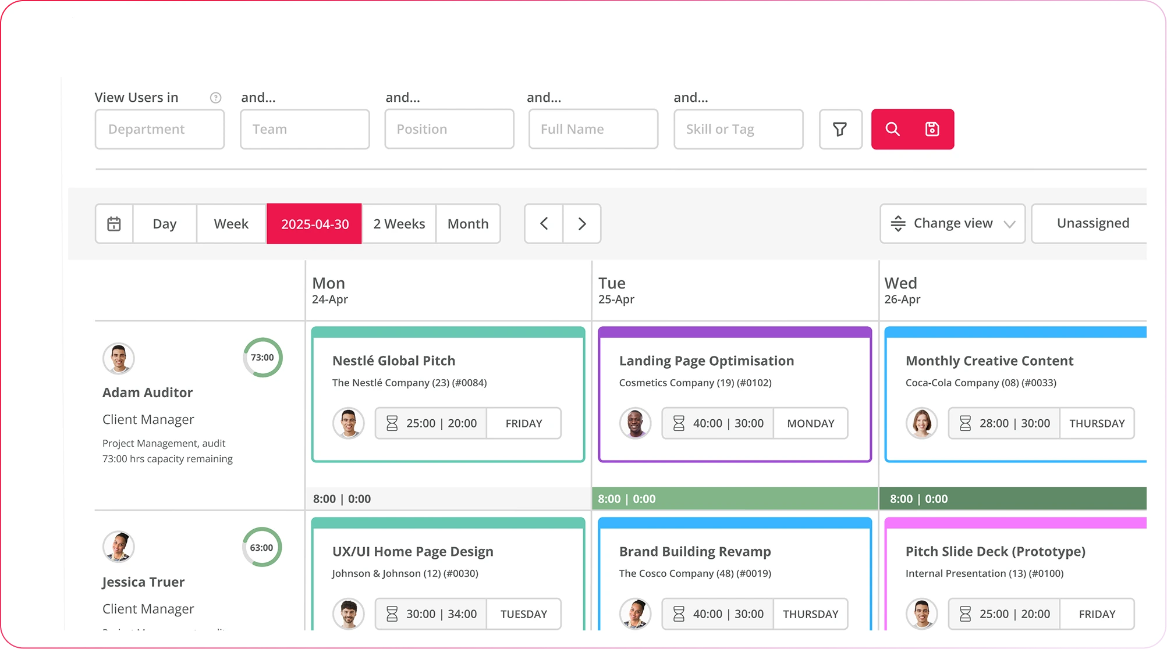Screen dimensions: 1167x649
Task: Click Adam Auditor's 73:00 capacity ring
Action: coord(263,358)
